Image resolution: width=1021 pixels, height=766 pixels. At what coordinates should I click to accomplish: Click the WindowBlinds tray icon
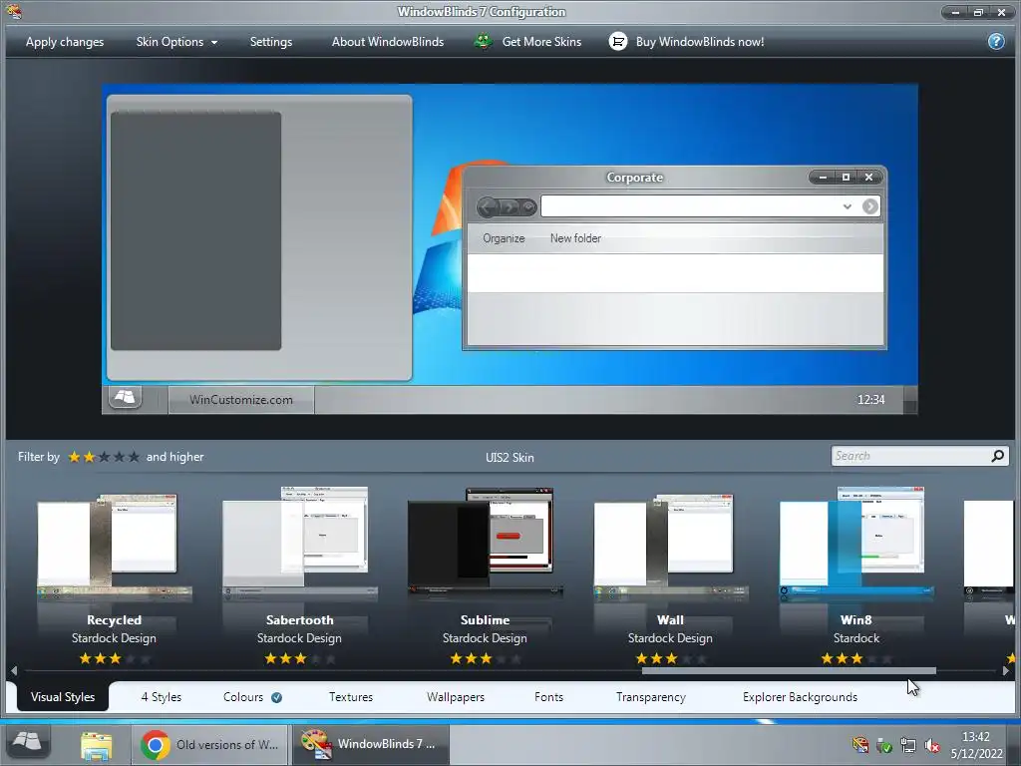(x=860, y=744)
